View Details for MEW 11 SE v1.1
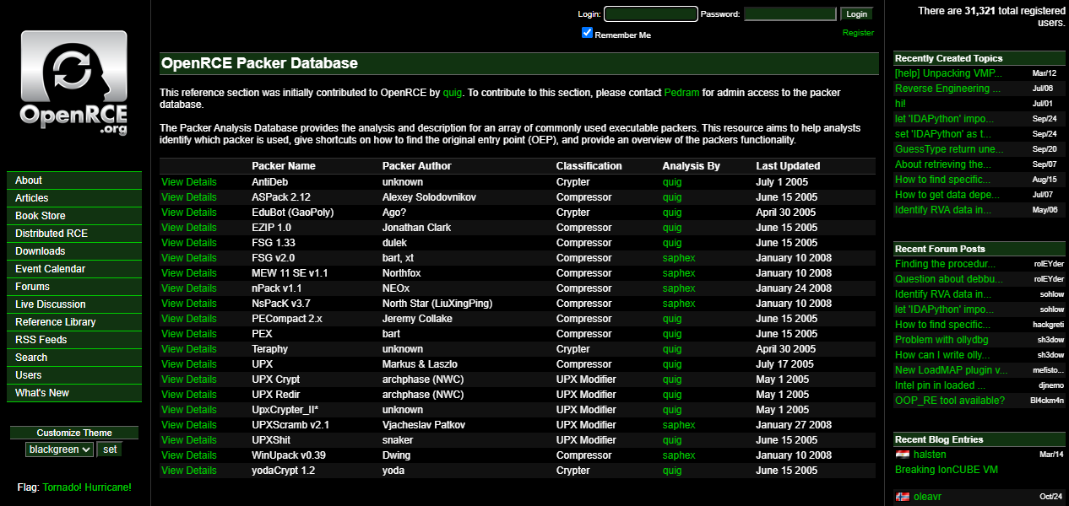 (x=189, y=273)
